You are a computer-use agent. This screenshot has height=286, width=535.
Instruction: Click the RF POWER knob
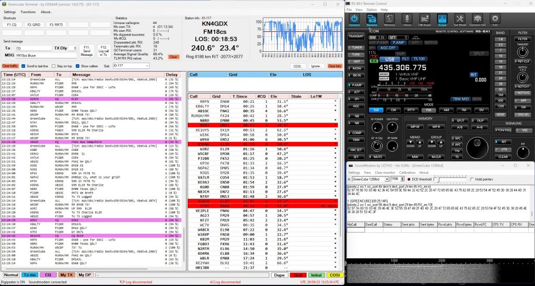point(377,128)
